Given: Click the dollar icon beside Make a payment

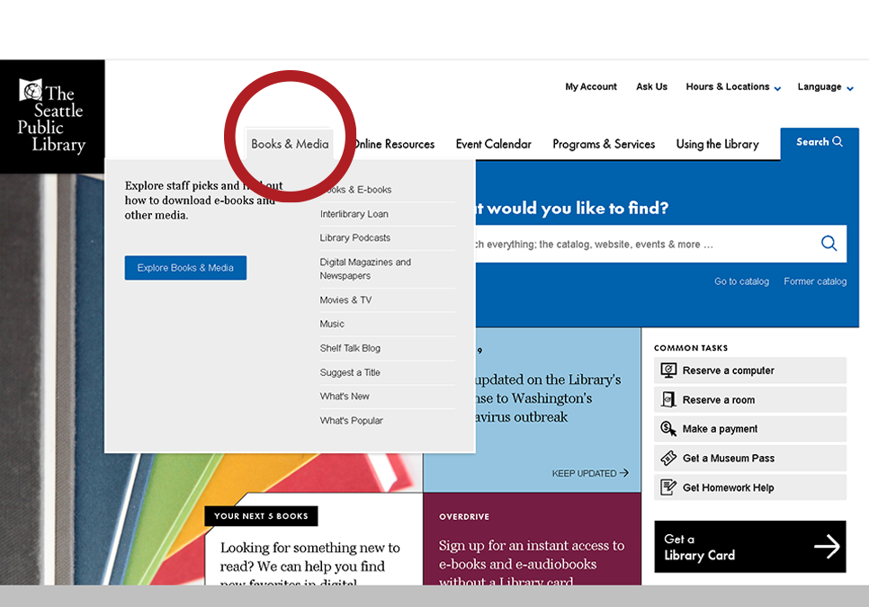Looking at the screenshot, I should click(x=668, y=428).
